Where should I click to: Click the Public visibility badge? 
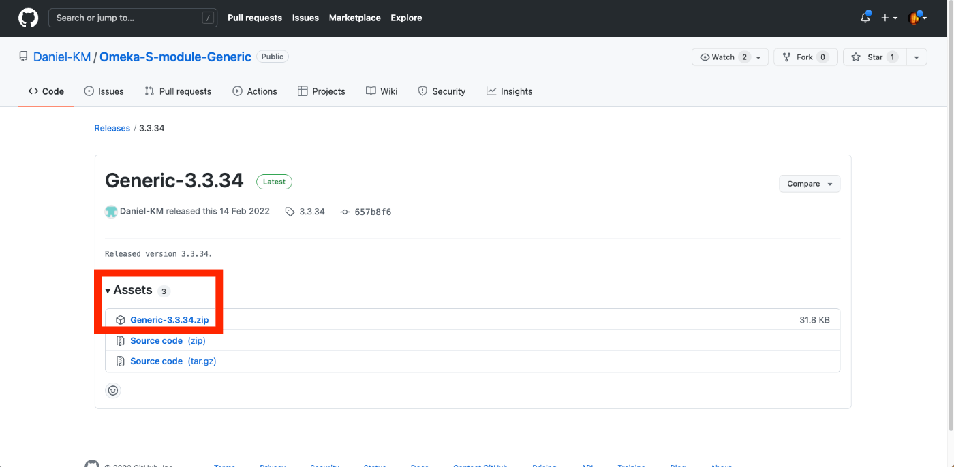point(273,57)
